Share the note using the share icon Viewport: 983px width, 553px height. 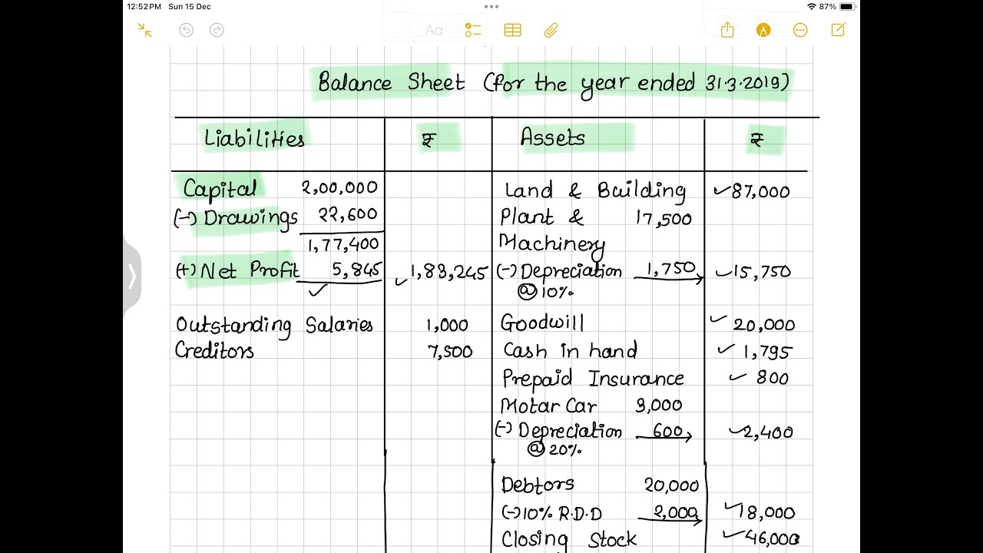(727, 30)
